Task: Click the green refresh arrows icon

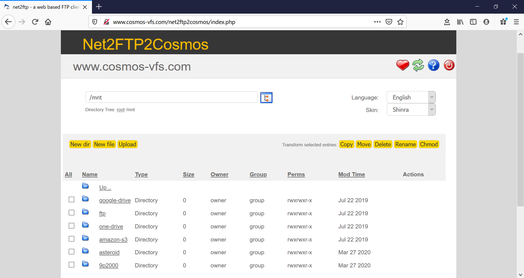Action: (x=418, y=65)
